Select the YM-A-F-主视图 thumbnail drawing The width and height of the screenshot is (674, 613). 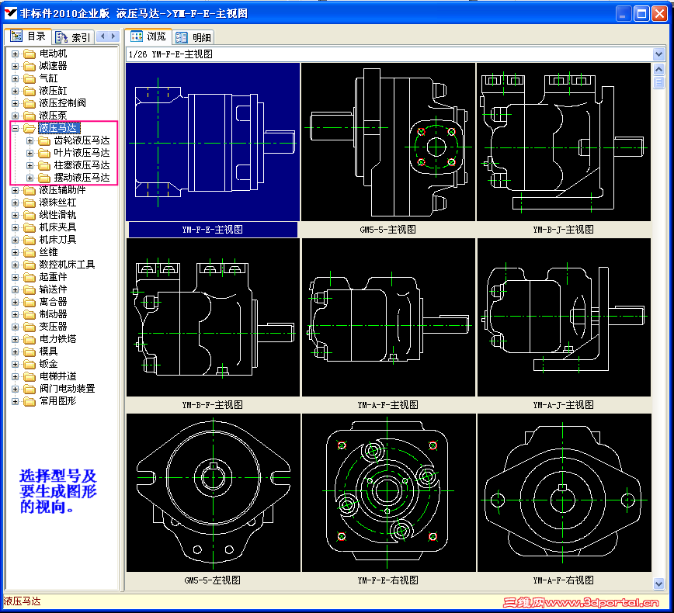point(388,317)
